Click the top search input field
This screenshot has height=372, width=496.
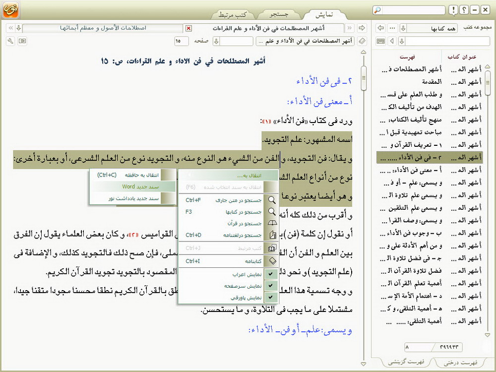tap(413, 10)
